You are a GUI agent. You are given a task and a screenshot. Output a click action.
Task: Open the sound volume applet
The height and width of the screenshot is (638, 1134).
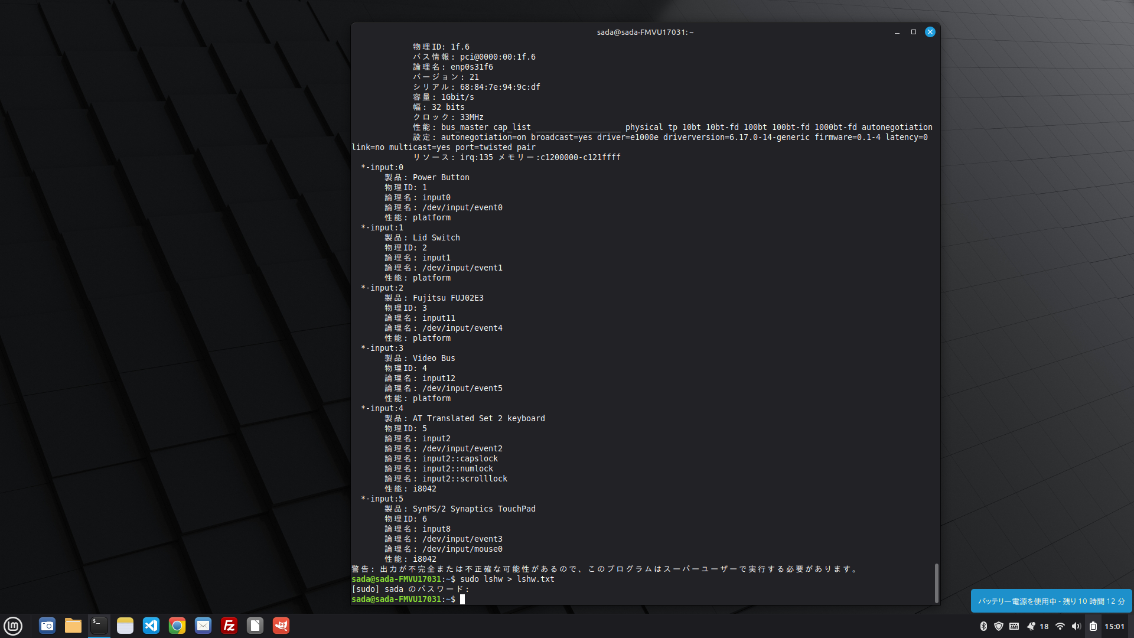coord(1076,626)
